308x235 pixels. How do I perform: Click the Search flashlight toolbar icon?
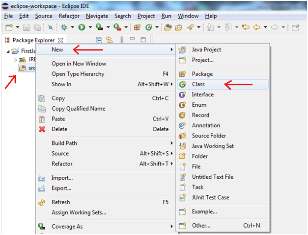click(x=190, y=27)
